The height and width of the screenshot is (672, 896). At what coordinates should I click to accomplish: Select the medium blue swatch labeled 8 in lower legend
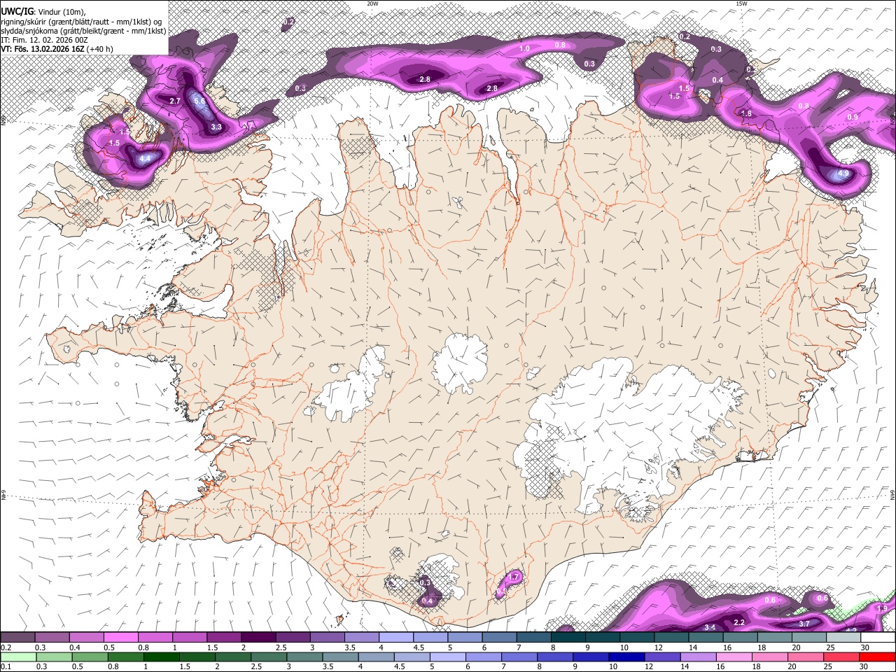[x=554, y=657]
